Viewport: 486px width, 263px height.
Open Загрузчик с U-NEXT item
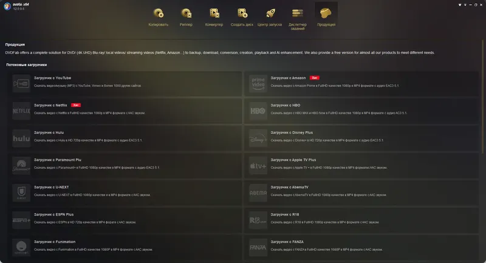point(125,193)
